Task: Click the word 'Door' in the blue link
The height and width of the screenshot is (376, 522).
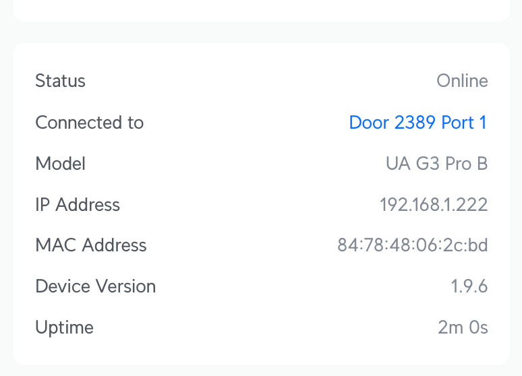Action: point(369,123)
